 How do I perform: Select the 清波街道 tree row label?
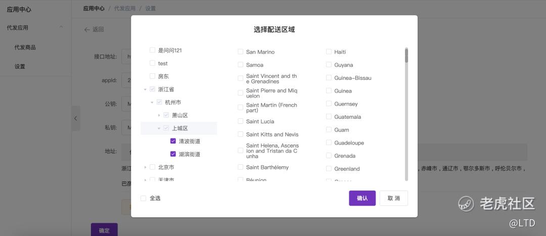(x=190, y=141)
